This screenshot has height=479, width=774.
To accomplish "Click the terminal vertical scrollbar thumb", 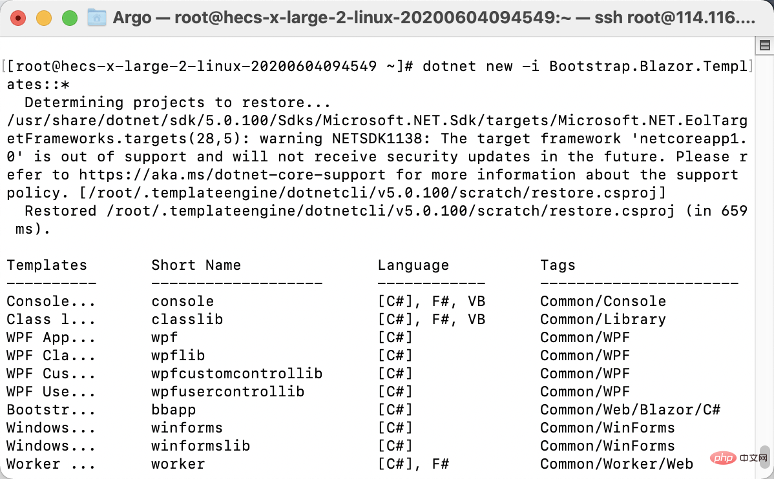I will click(764, 456).
